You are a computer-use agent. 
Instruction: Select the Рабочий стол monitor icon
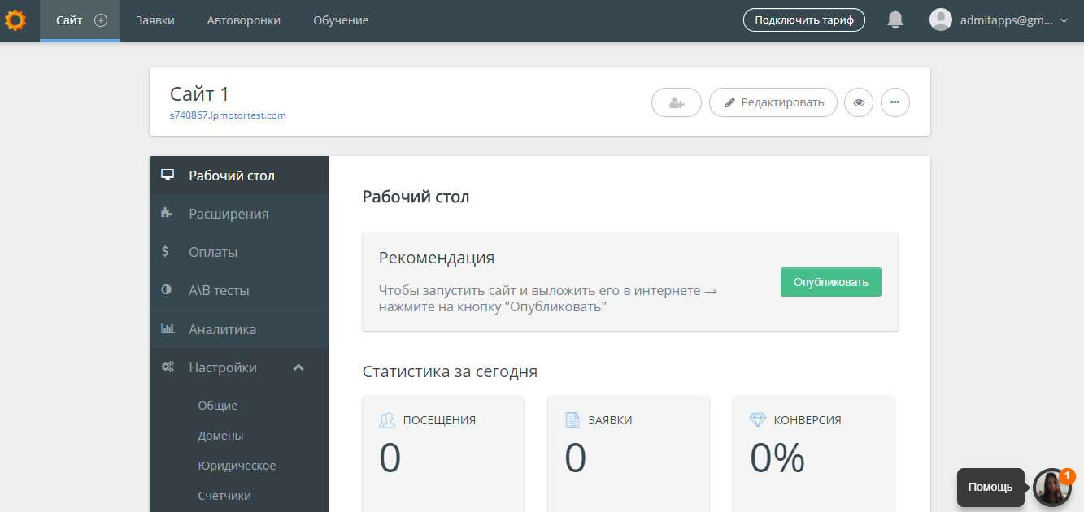168,174
